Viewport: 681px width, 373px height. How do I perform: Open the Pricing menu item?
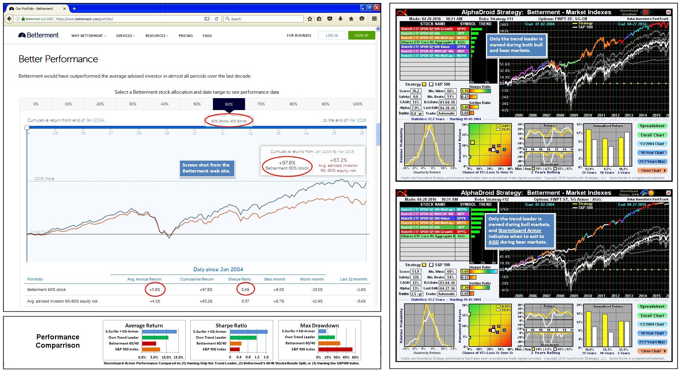(x=186, y=36)
